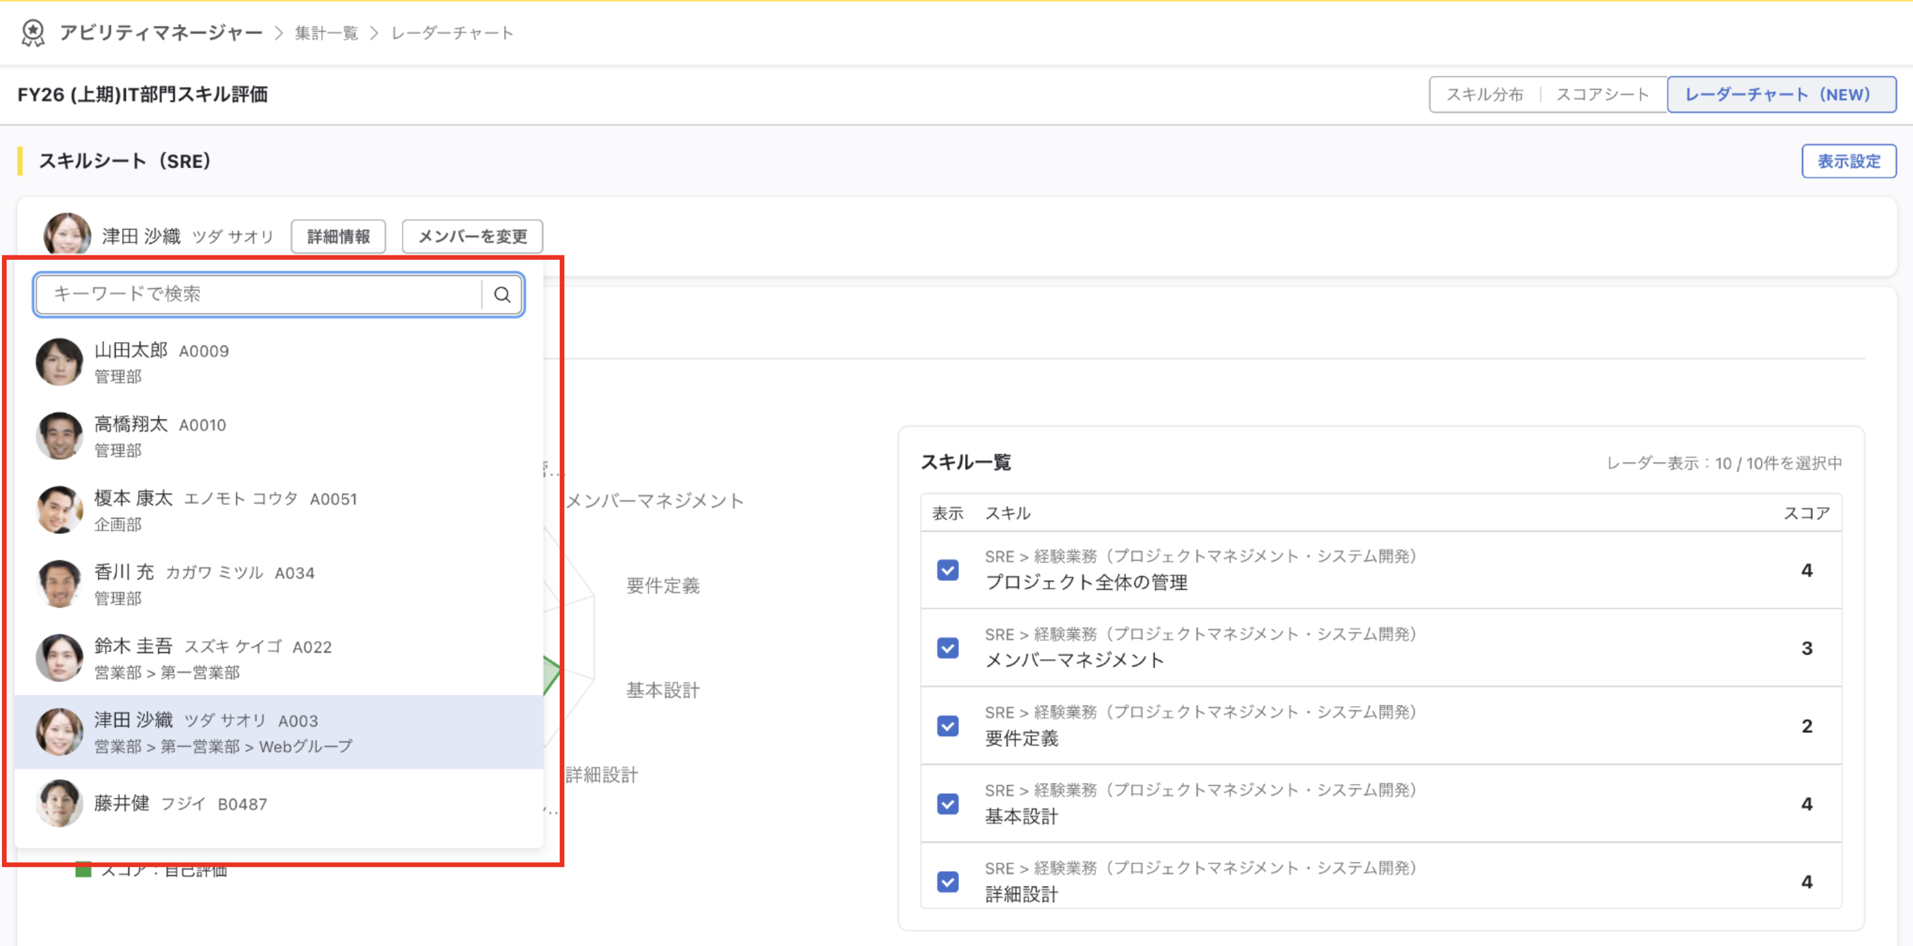Image resolution: width=1913 pixels, height=946 pixels.
Task: Click 鈴木 圭吾's avatar photo
Action: 59,658
